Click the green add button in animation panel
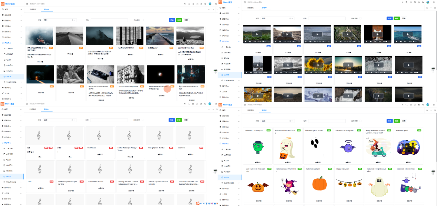 pyautogui.click(x=397, y=121)
